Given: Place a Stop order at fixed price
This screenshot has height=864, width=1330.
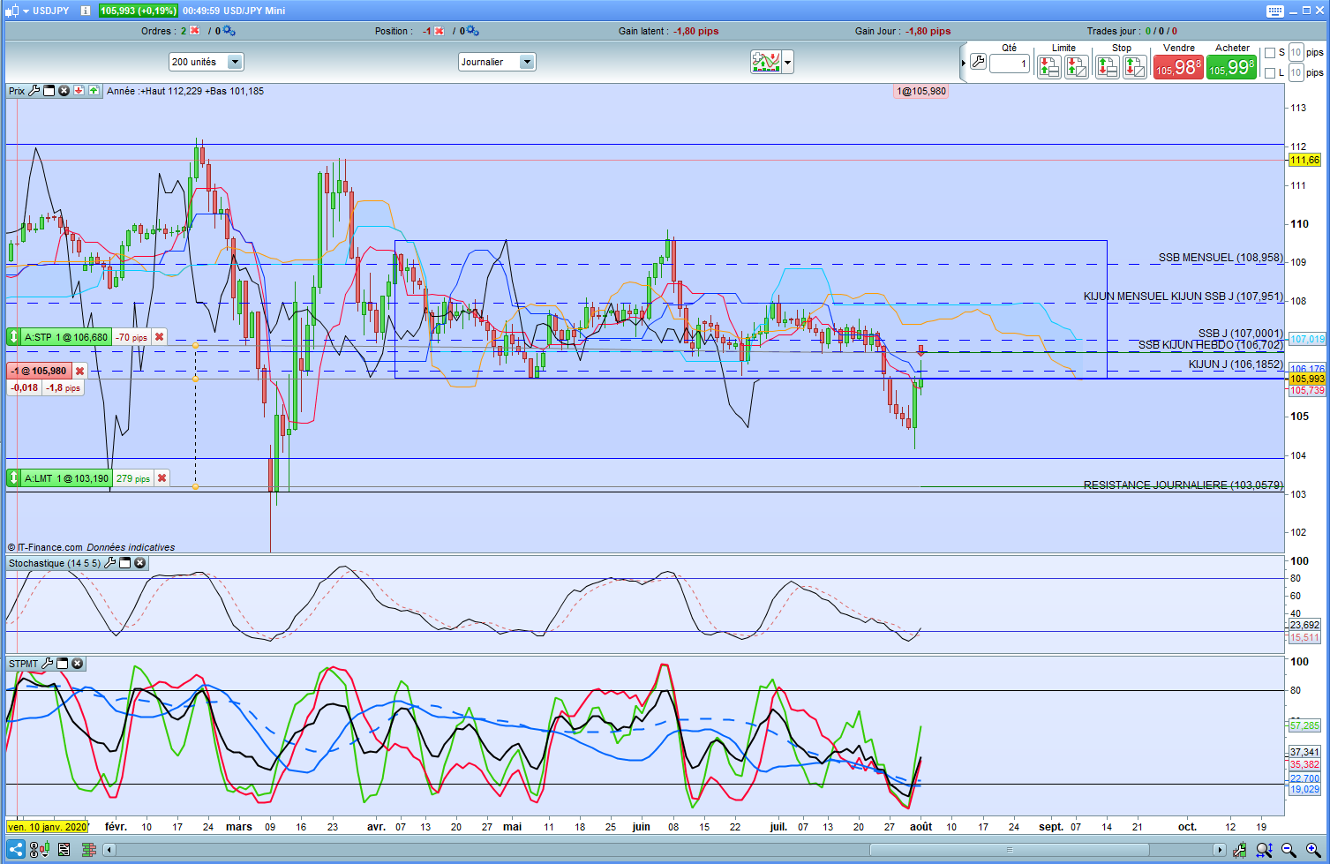Looking at the screenshot, I should (1108, 66).
